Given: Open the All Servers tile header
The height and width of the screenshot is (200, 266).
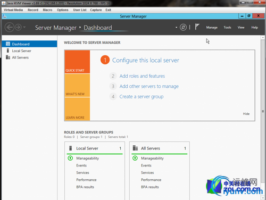Looking at the screenshot, I should pos(160,148).
